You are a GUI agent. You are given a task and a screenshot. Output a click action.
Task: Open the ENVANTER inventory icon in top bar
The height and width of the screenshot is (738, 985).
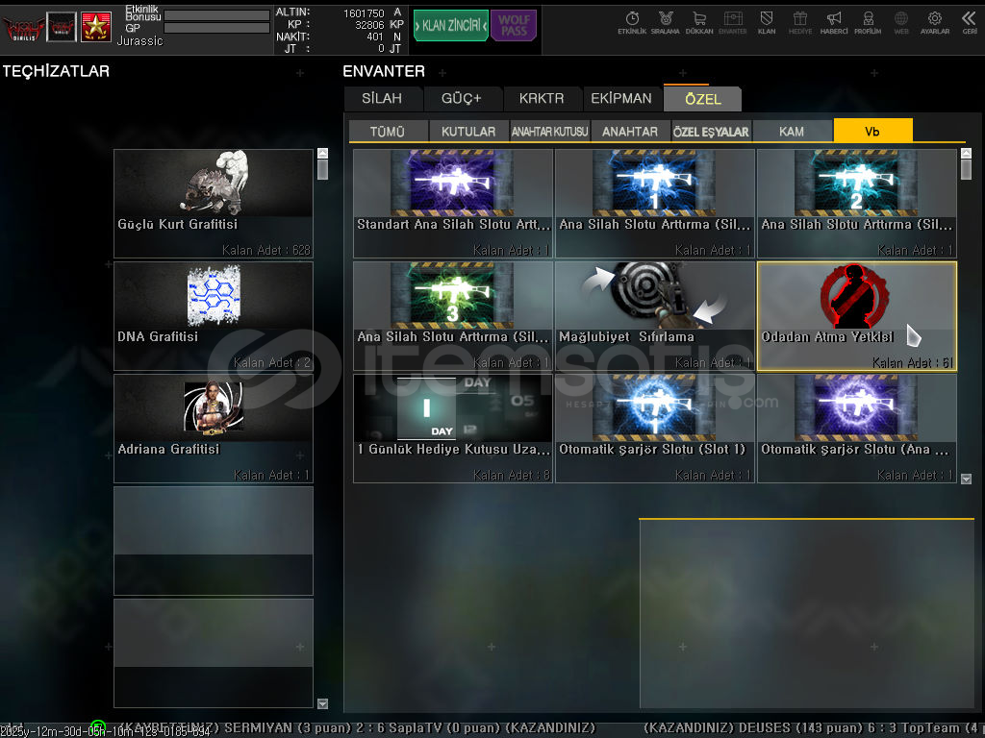732,23
